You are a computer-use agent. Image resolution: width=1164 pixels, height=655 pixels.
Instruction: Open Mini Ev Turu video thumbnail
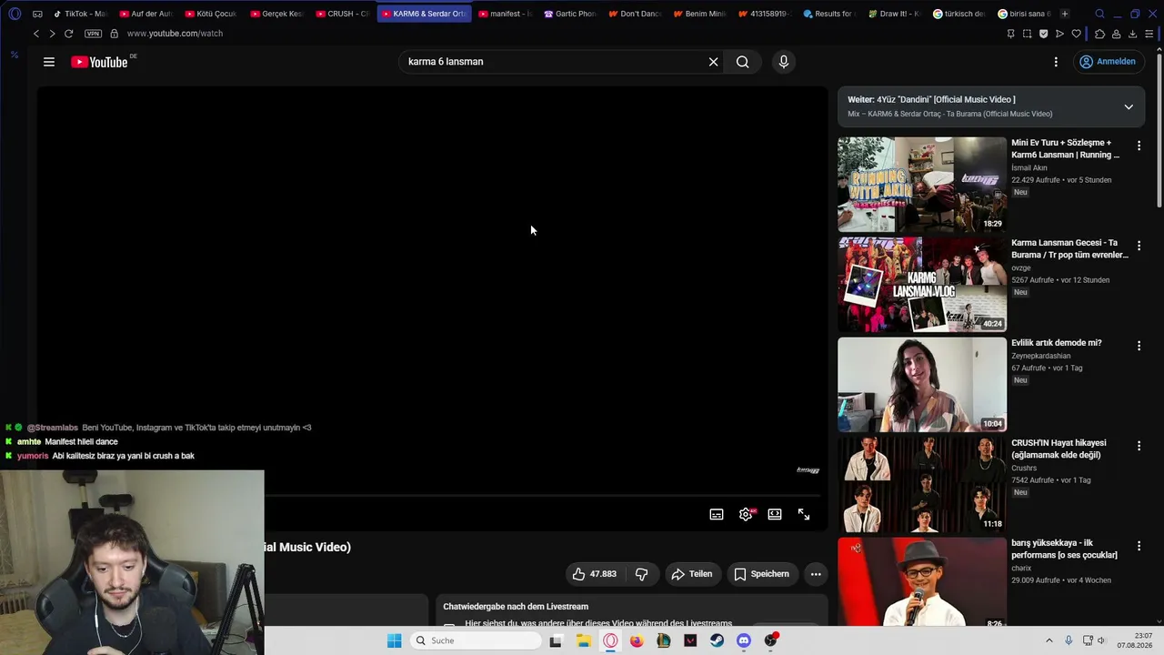tap(922, 185)
